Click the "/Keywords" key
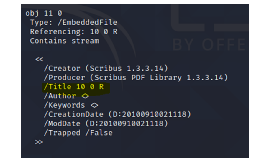Screen dimensions: 269x162 point(64,105)
